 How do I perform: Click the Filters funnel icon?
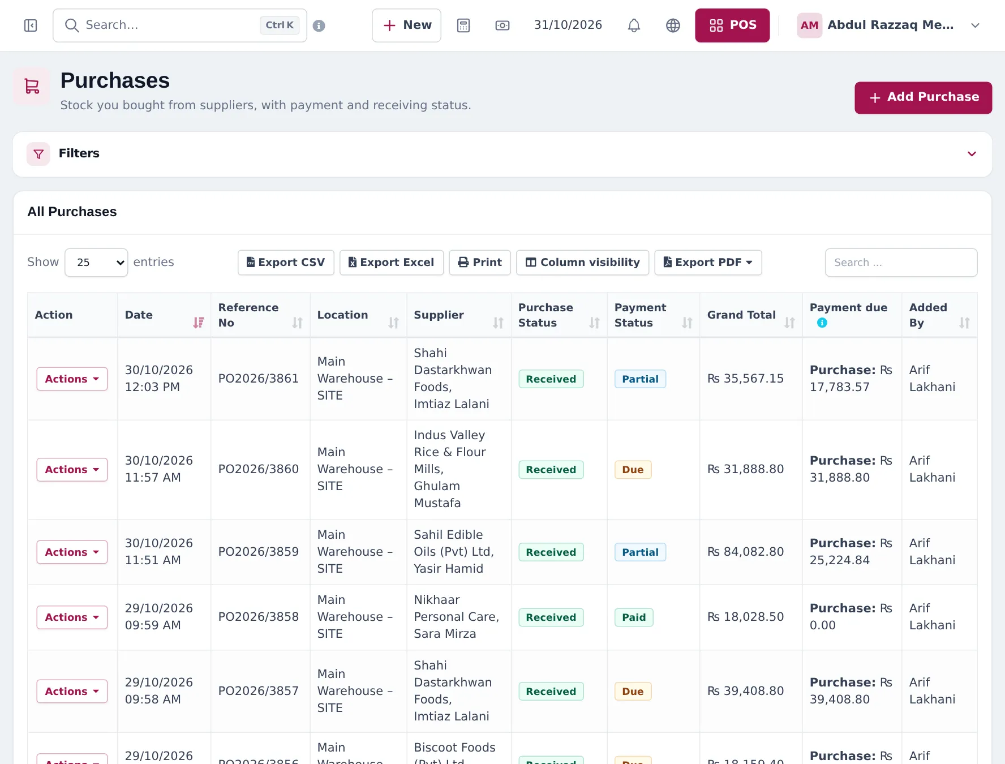click(x=38, y=154)
